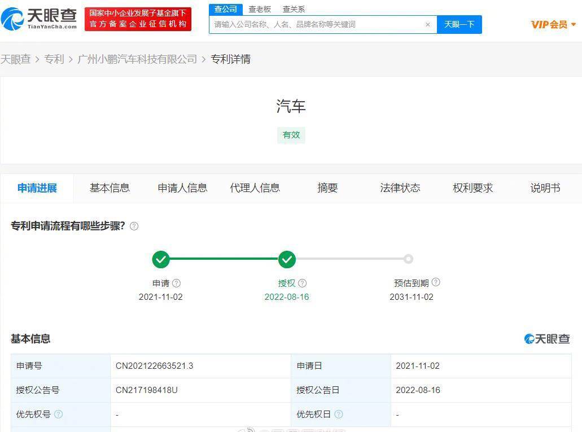Select the 预估到期 pending step marker
This screenshot has height=432, width=582.
[408, 259]
